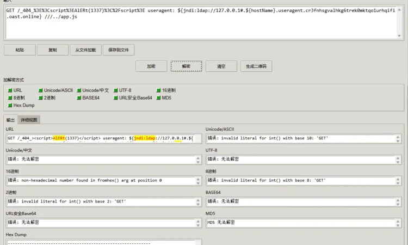Toggle the BASE64 checkbox
This screenshot has width=408, height=245.
79,98
